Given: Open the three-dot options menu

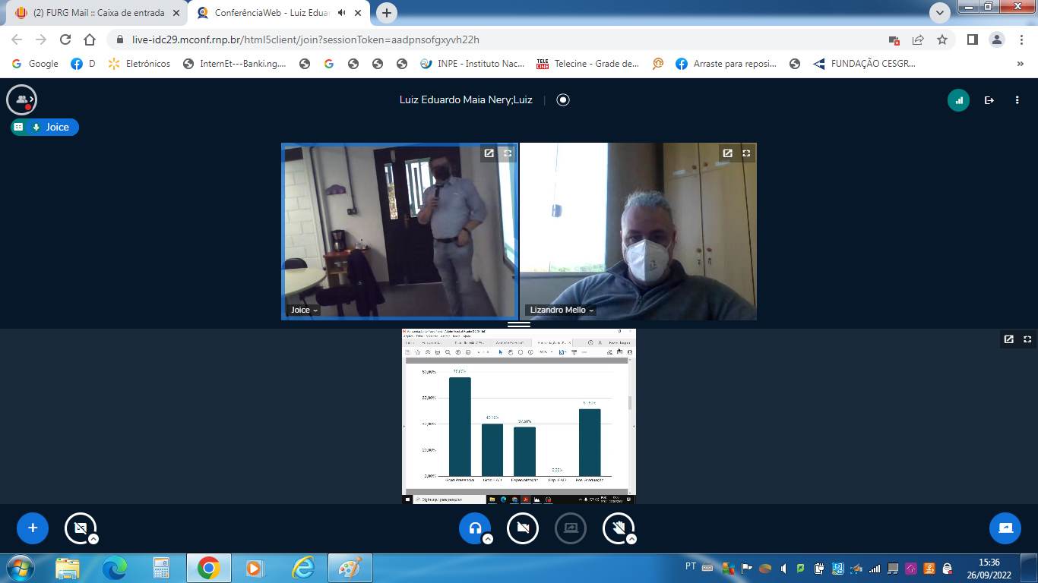Looking at the screenshot, I should [1017, 100].
